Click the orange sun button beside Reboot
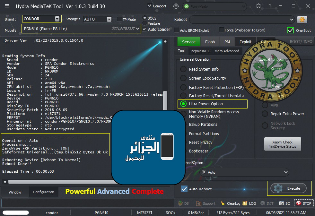This screenshot has height=216, width=315. click(302, 20)
